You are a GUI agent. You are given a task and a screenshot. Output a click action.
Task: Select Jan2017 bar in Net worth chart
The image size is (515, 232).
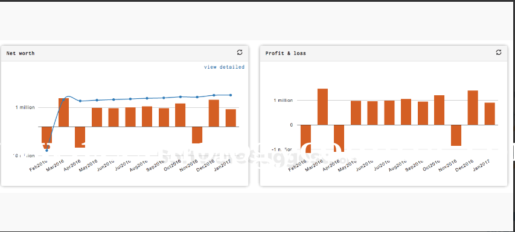click(231, 118)
